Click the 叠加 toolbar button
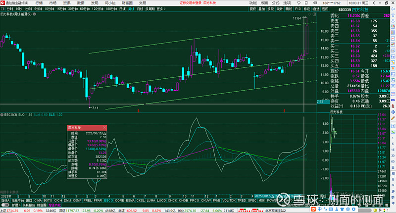 (262, 9)
